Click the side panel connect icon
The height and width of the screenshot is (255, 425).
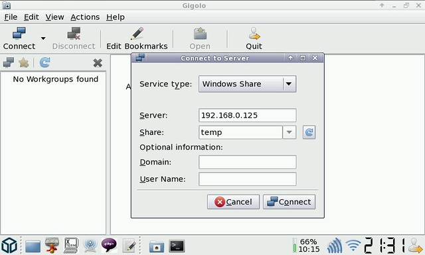pyautogui.click(x=9, y=62)
